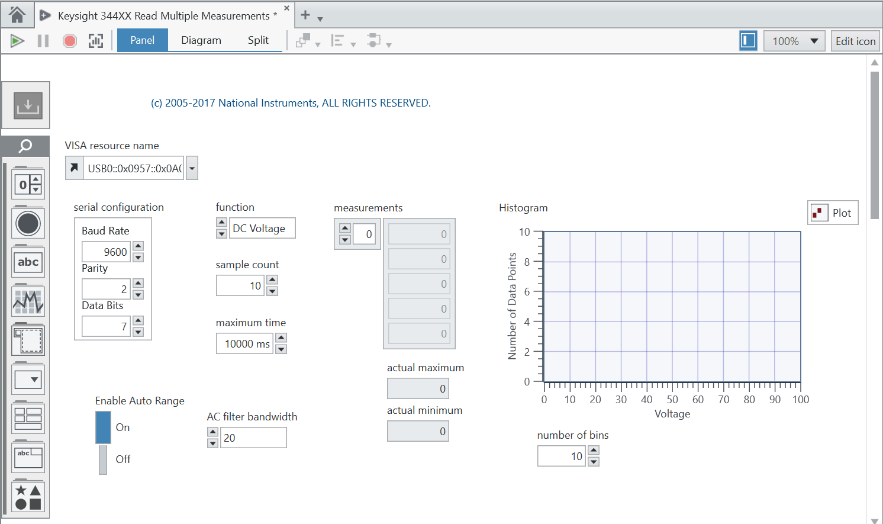The width and height of the screenshot is (883, 524).
Task: Open the palette search tool
Action: (25, 146)
